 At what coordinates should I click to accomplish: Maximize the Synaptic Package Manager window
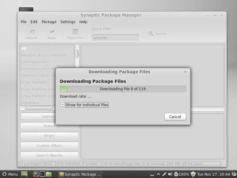tap(214, 15)
